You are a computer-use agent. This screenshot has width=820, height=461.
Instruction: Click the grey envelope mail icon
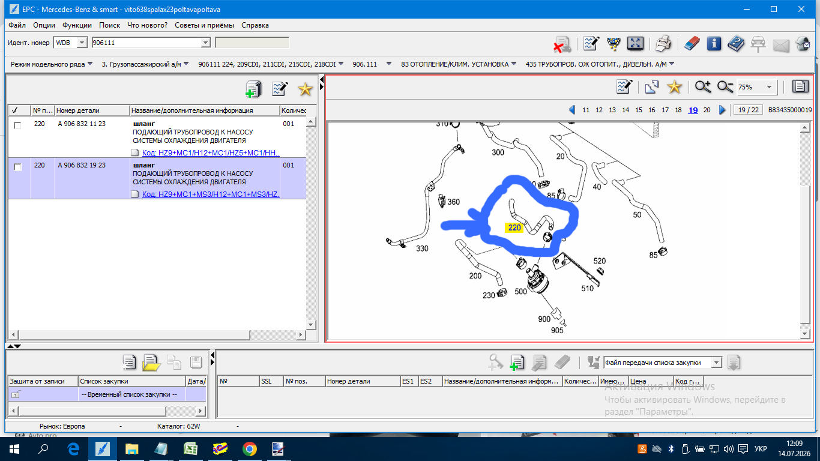(780, 44)
